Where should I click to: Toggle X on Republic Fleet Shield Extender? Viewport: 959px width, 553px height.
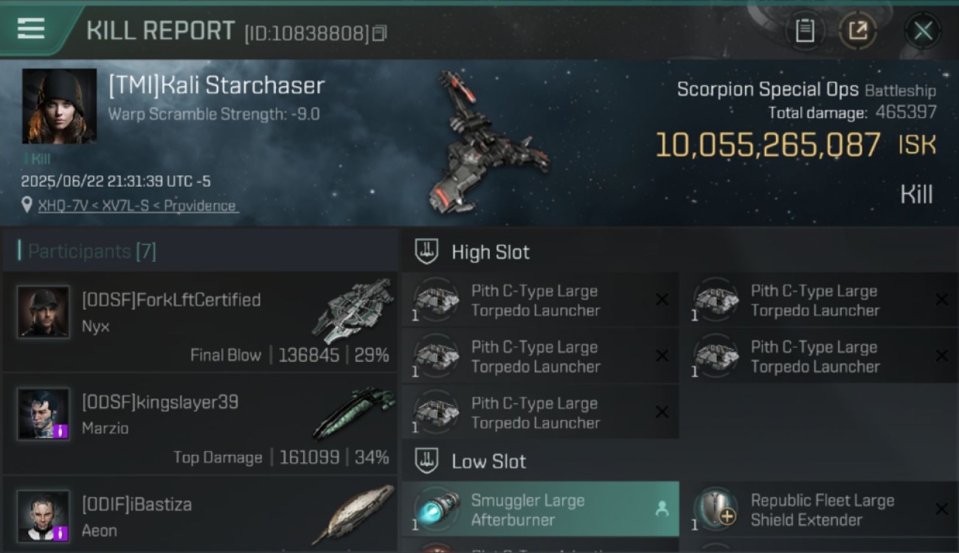pos(941,509)
